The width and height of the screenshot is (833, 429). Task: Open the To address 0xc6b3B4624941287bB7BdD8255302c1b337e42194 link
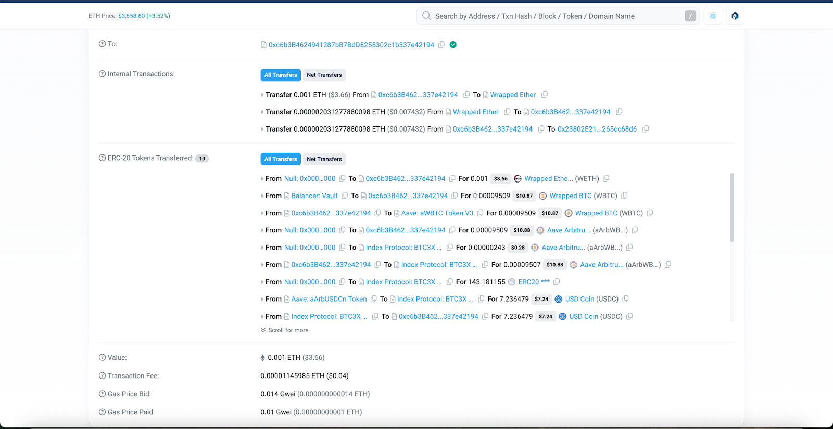[351, 45]
